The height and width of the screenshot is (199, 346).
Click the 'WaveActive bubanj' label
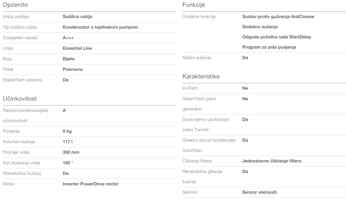click(x=21, y=173)
